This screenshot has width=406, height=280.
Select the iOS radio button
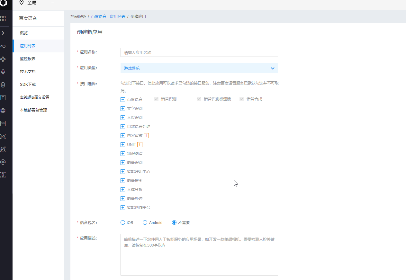click(x=122, y=222)
